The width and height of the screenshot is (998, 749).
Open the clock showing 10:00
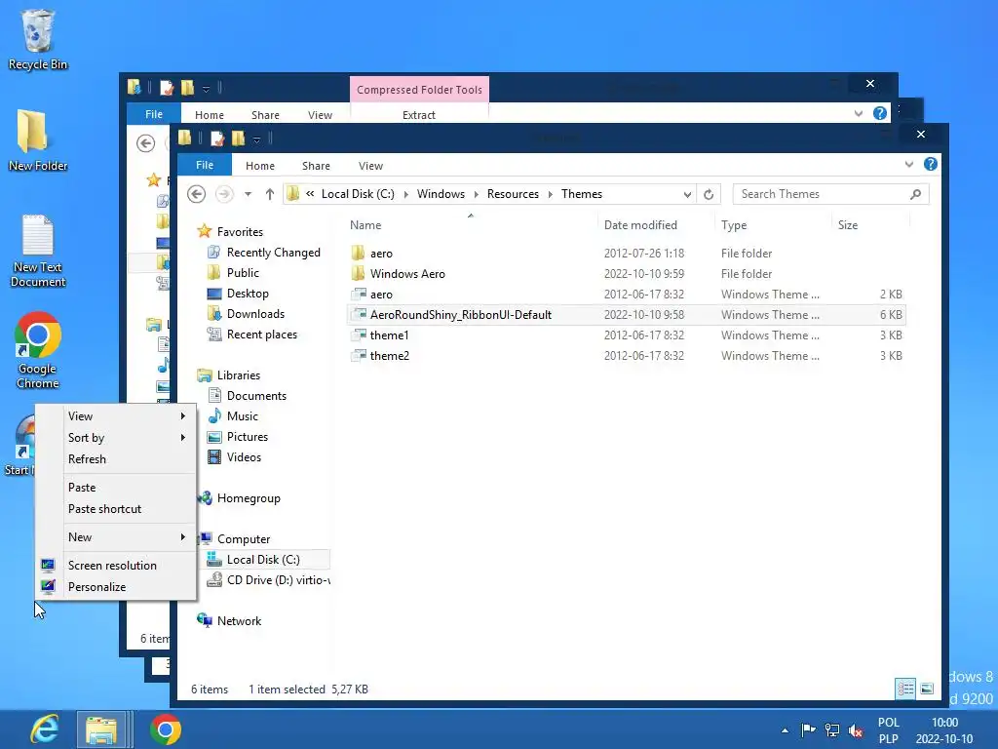pyautogui.click(x=944, y=730)
